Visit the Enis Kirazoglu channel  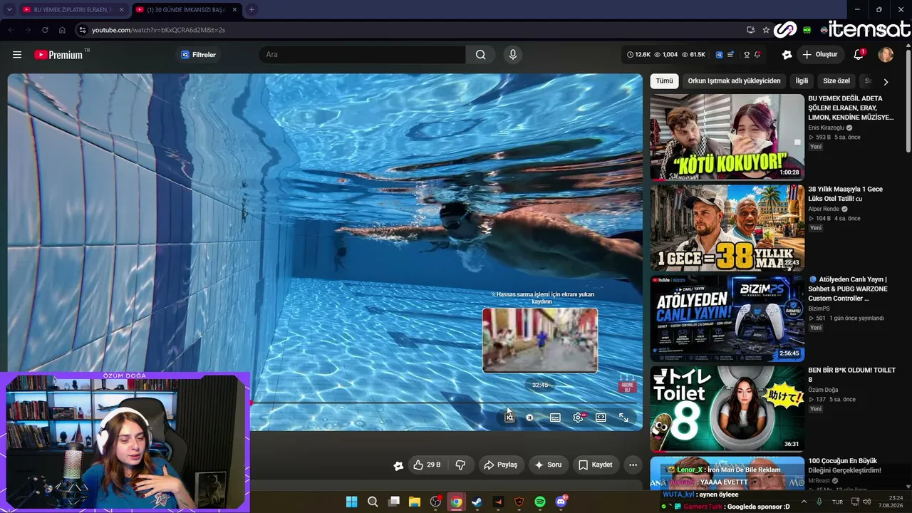[826, 128]
